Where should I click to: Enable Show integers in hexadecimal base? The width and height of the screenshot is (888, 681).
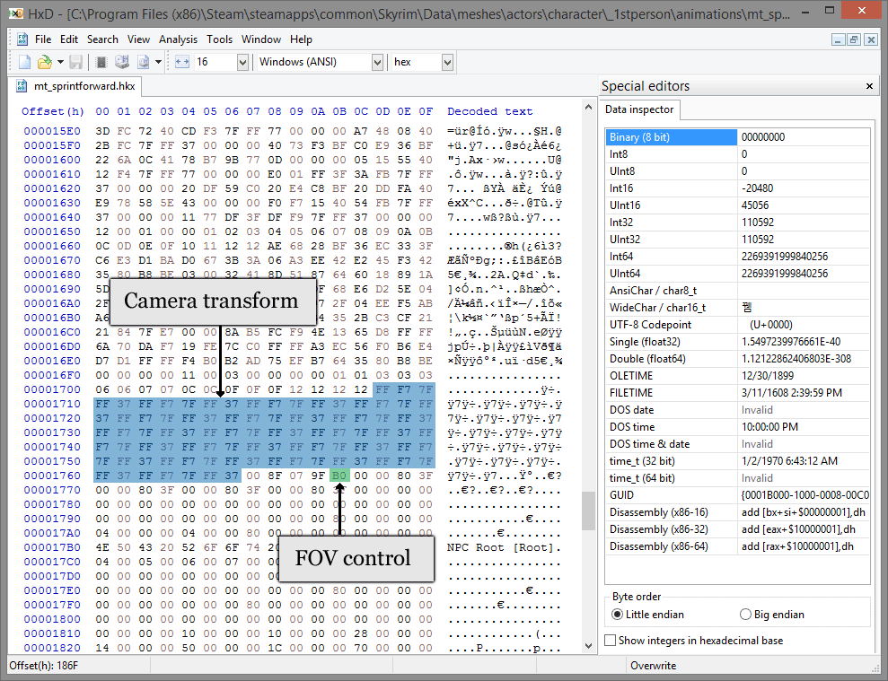(611, 641)
